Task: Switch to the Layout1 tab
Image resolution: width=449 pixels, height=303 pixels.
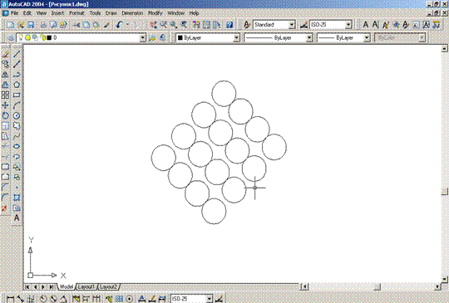Action: pyautogui.click(x=86, y=286)
